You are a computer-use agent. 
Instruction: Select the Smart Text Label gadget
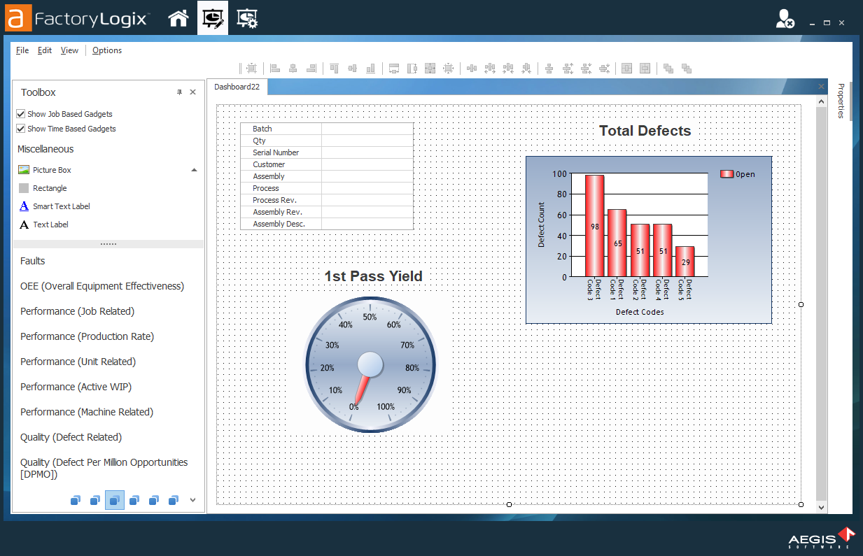62,206
